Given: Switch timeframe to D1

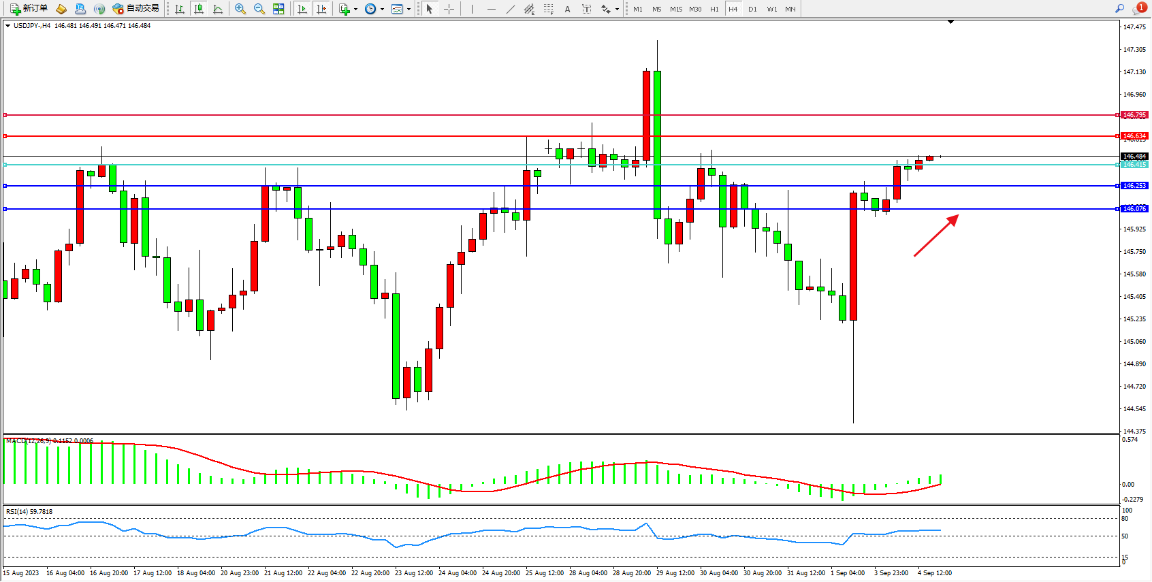Looking at the screenshot, I should 752,9.
